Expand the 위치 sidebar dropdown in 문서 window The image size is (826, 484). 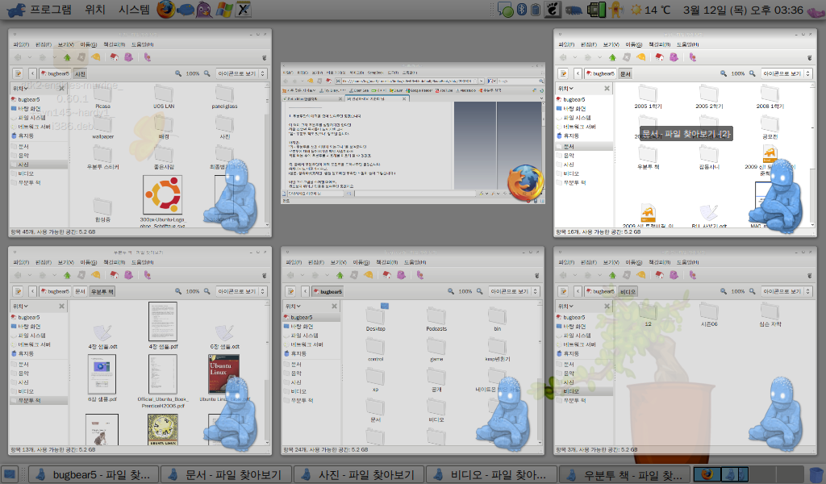pos(565,89)
